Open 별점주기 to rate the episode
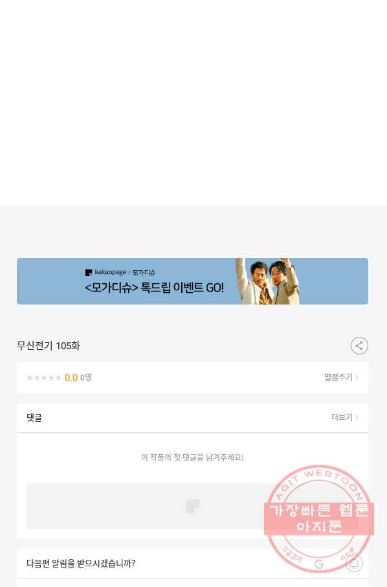This screenshot has height=587, width=387. 341,377
